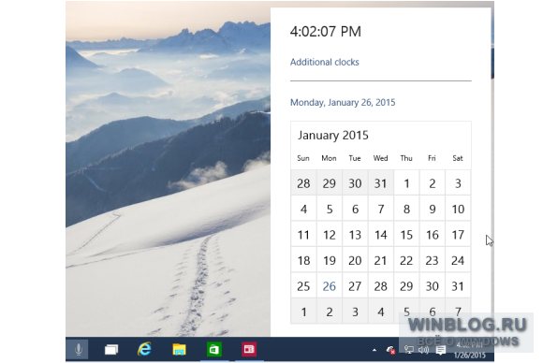Select date 23 in the calendar
Screen dimensions: 543x363
tap(433, 260)
